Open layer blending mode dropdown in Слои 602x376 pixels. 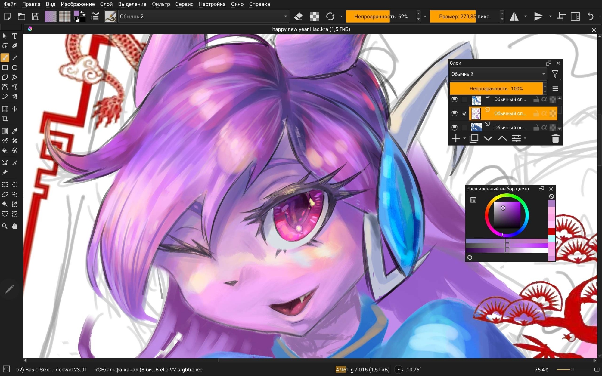click(498, 74)
